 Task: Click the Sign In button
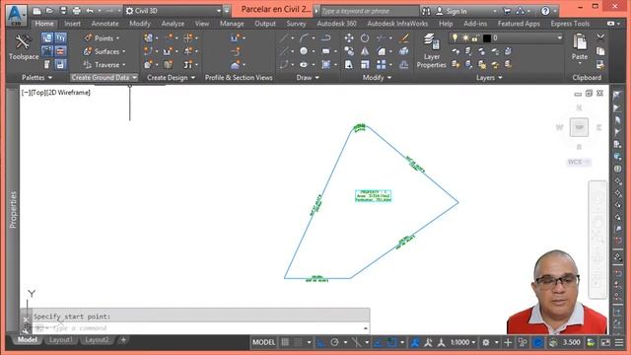(x=456, y=11)
